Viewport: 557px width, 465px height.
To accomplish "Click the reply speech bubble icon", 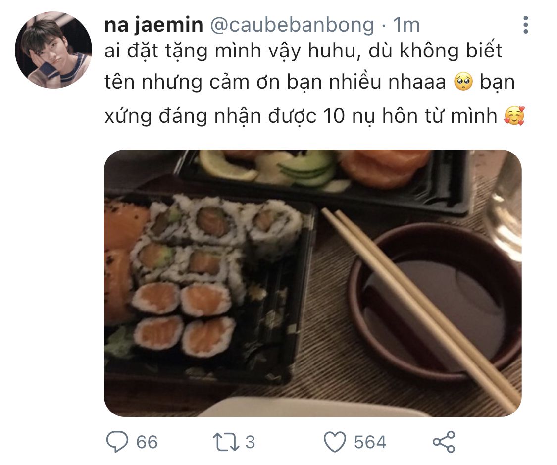I will (117, 442).
